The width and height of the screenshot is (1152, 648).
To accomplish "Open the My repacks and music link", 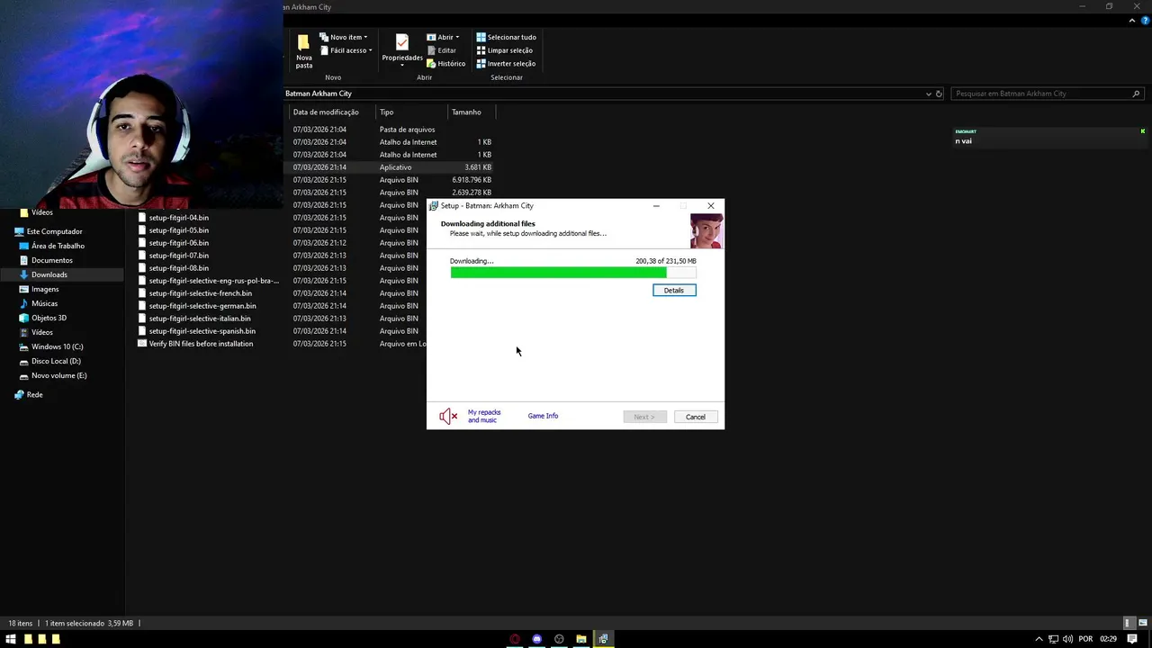I will (484, 416).
